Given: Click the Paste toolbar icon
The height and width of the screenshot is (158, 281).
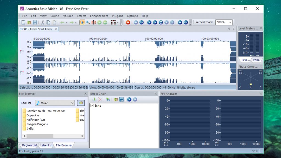Looking at the screenshot, I should (55, 22).
